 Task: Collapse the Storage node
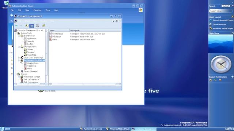[x=15, y=74]
